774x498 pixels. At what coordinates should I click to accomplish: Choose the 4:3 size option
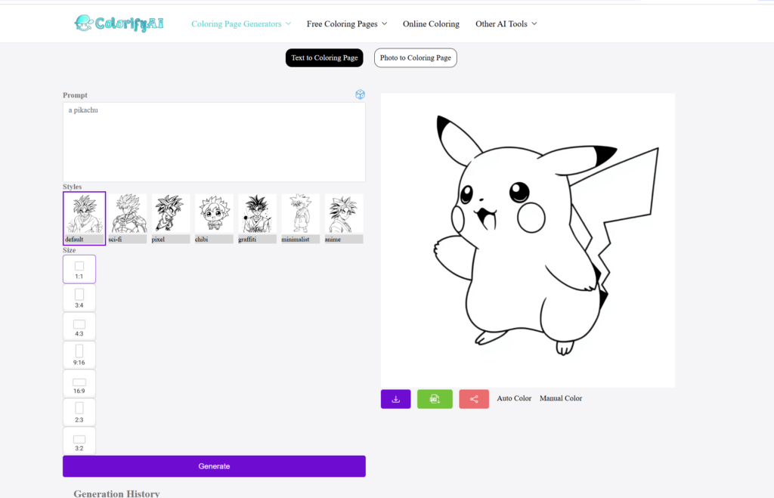79,326
